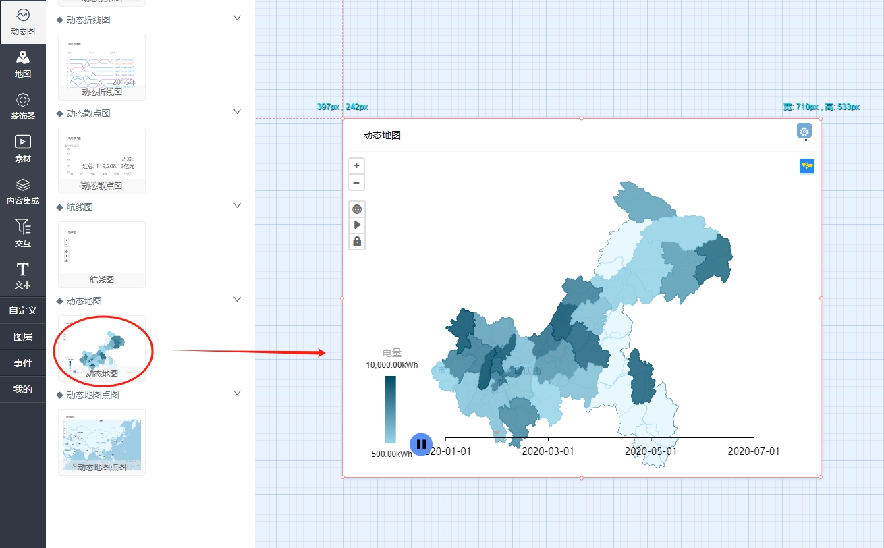The height and width of the screenshot is (548, 884).
Task: Toggle the map lock button
Action: point(357,241)
